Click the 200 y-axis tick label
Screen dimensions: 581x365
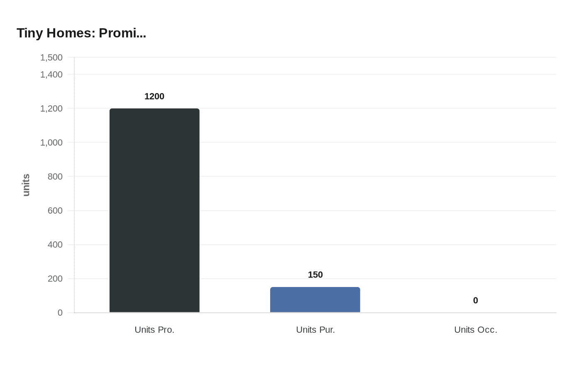55,278
